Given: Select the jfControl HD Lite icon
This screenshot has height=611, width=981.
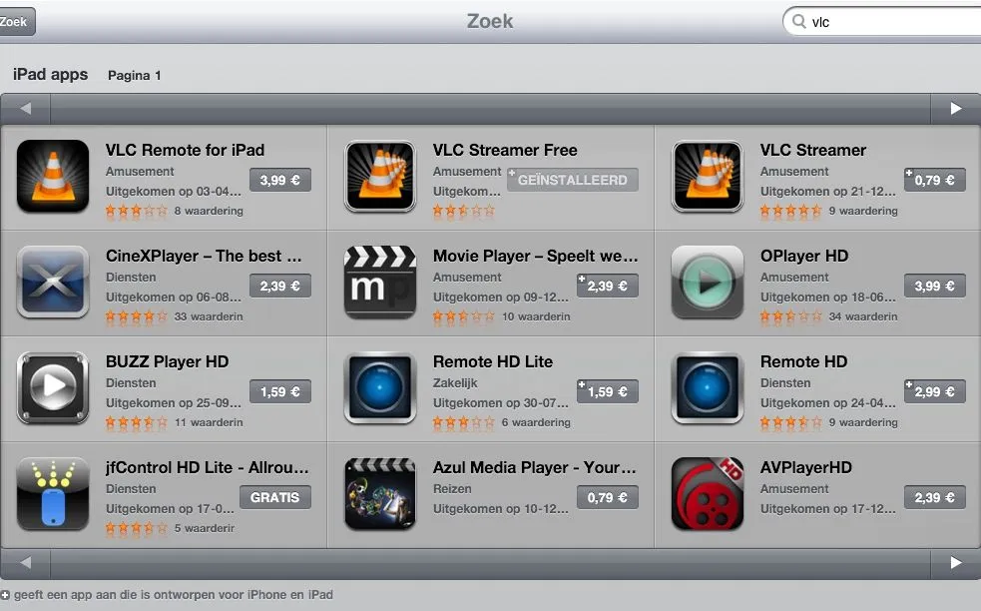Looking at the screenshot, I should tap(53, 494).
